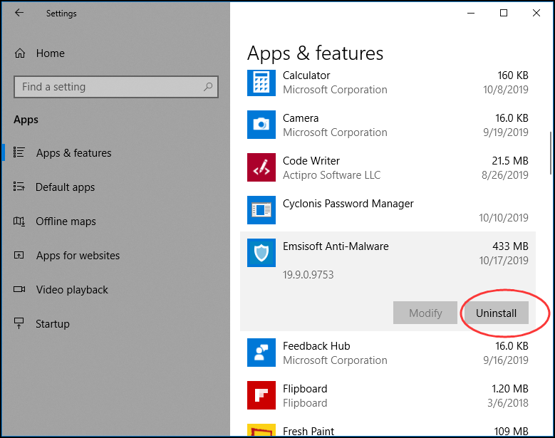Click the Calculator app icon
This screenshot has height=438, width=555.
tap(261, 83)
